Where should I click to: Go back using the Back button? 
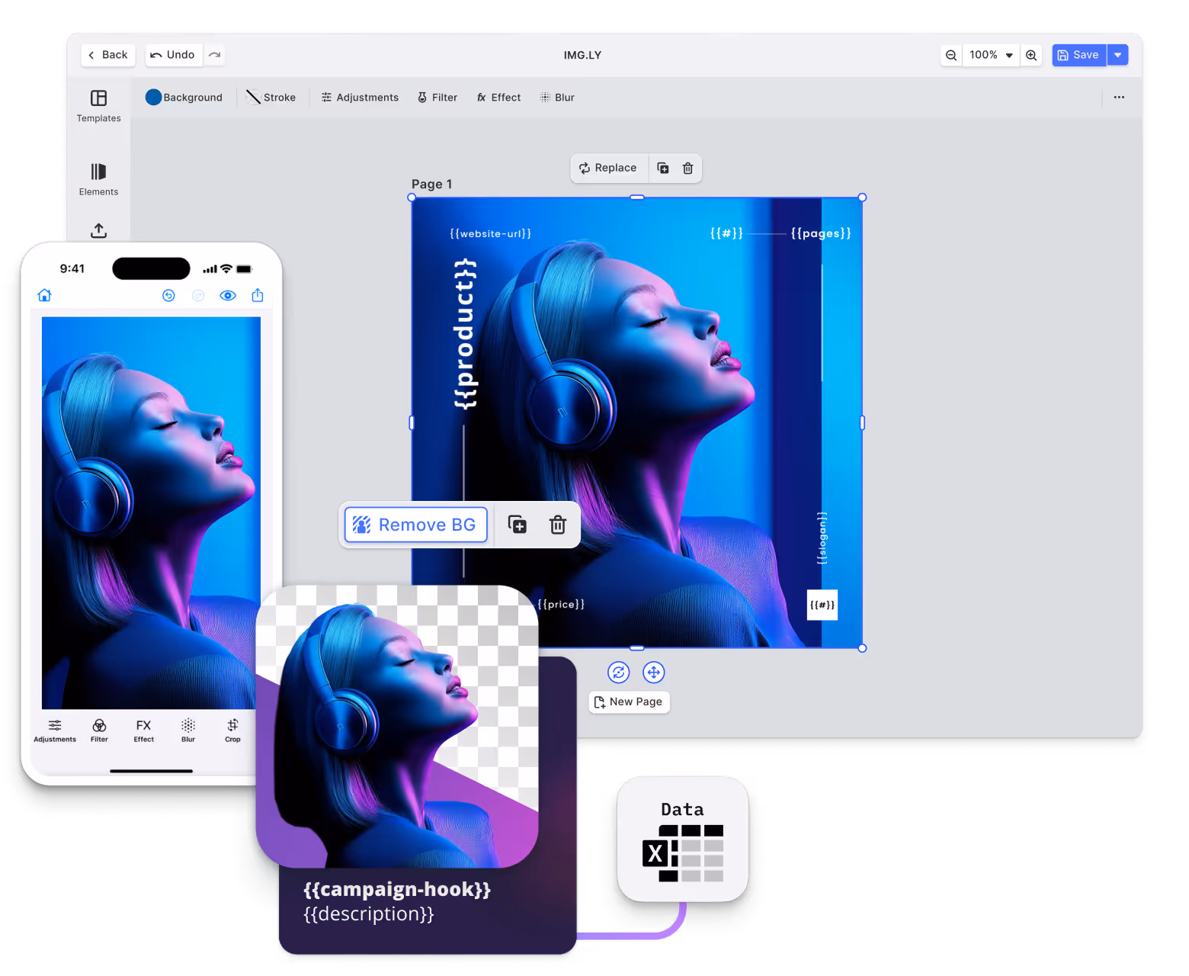coord(108,55)
